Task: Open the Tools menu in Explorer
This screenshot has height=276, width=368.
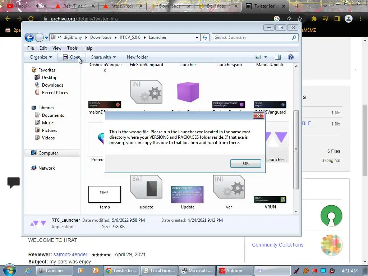Action: [x=72, y=48]
